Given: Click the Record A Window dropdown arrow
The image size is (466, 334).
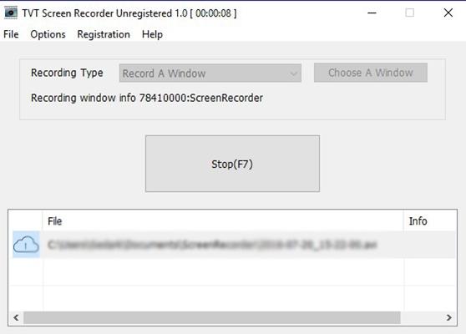Looking at the screenshot, I should click(x=293, y=73).
